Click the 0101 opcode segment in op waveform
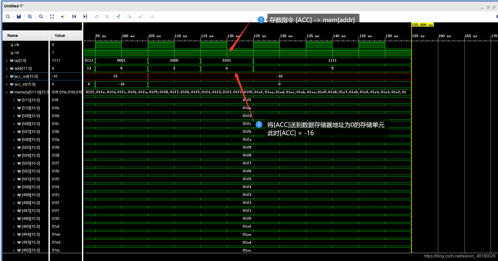The image size is (498, 261). [227, 61]
